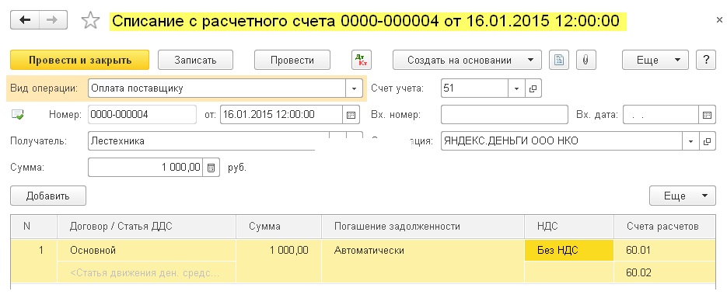The image size is (727, 298).
Task: Click the Счета расчетов column header
Action: click(665, 227)
